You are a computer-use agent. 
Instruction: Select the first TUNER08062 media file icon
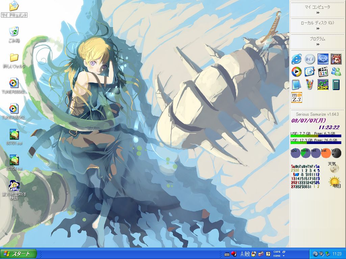[x=14, y=83]
